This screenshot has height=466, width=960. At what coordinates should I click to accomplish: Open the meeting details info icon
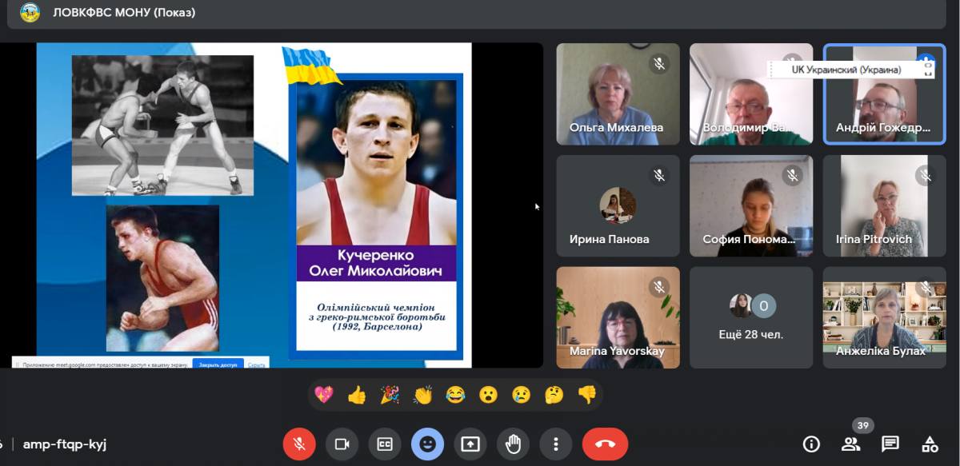[811, 444]
